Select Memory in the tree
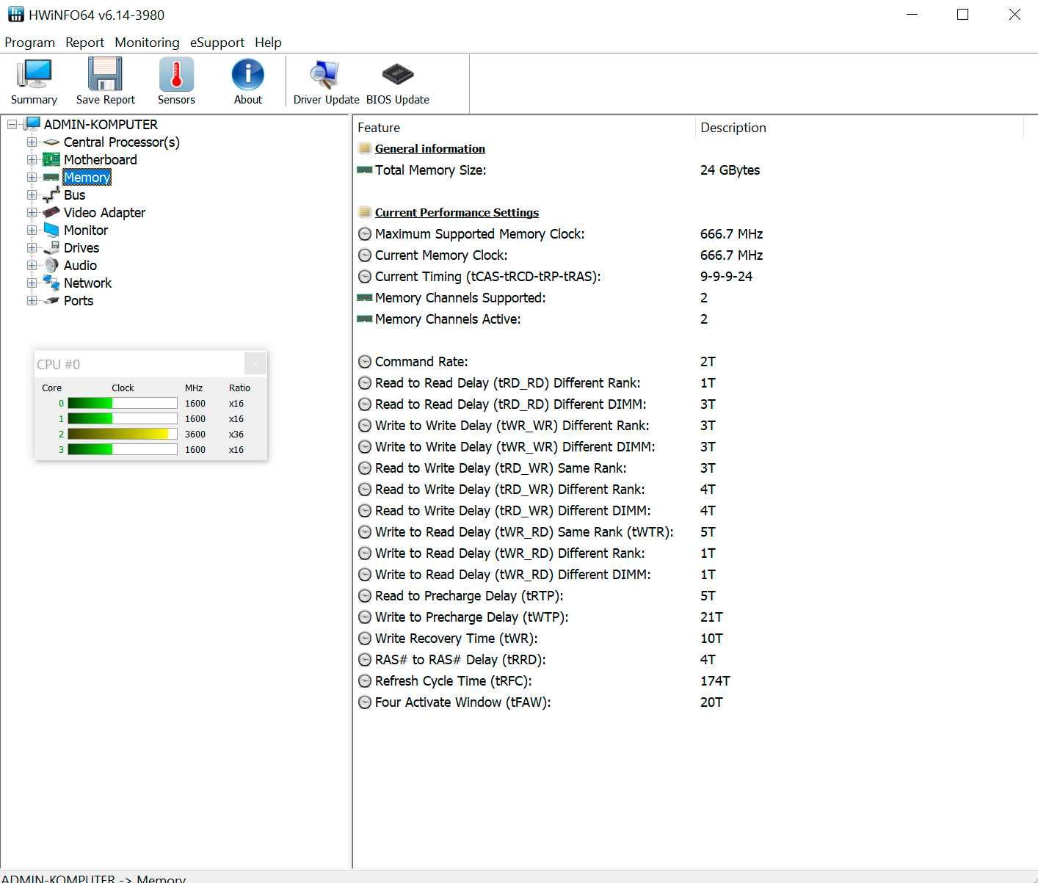The width and height of the screenshot is (1038, 883). pyautogui.click(x=87, y=178)
